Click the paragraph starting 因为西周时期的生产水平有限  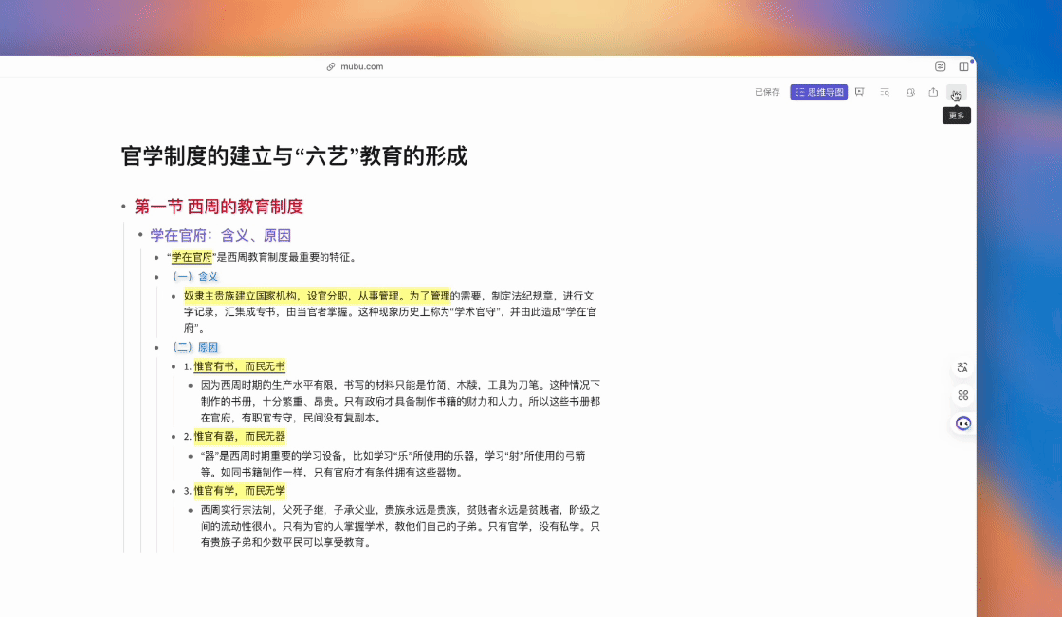click(x=400, y=401)
